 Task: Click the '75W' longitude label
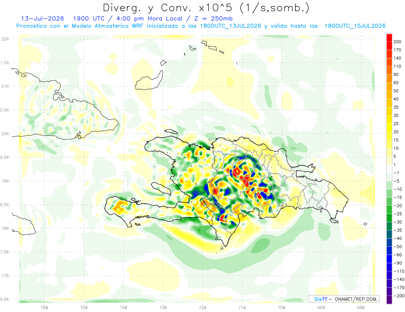[84, 307]
